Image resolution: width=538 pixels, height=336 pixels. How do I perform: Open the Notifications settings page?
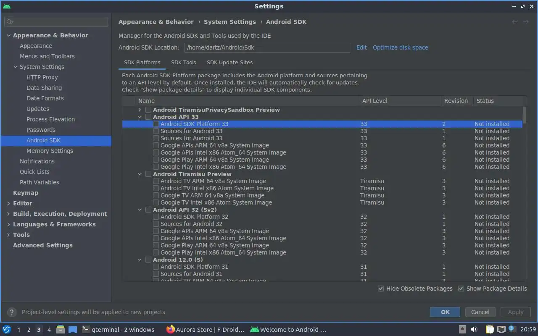[37, 161]
